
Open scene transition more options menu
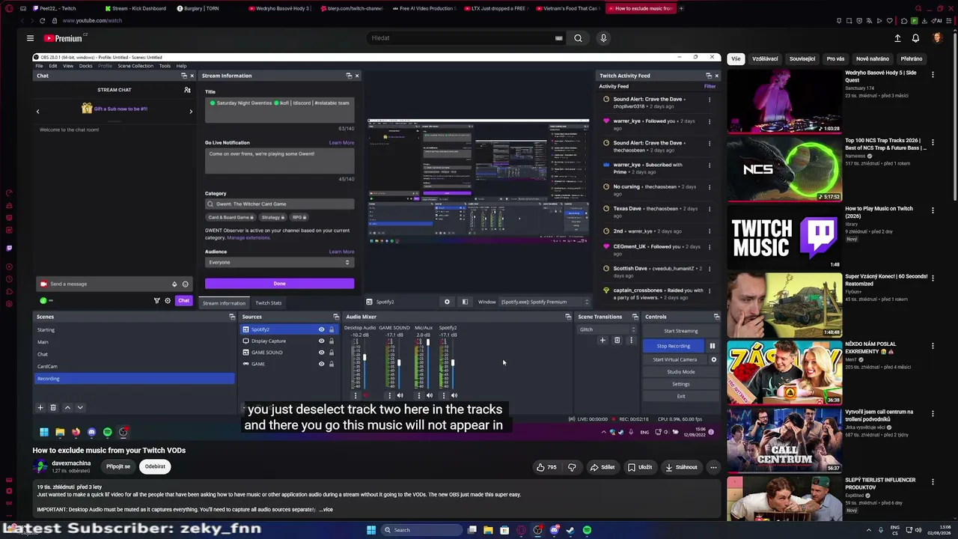point(631,341)
